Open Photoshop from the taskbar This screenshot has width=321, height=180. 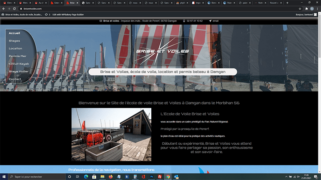click(x=152, y=176)
